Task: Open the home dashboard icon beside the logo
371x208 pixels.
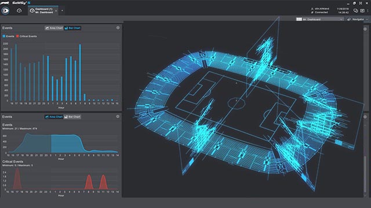Action: point(19,10)
